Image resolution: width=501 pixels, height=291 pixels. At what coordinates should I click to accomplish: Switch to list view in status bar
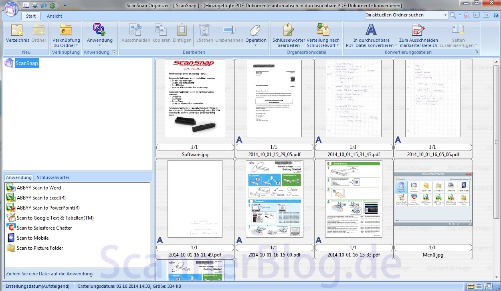tap(479, 286)
